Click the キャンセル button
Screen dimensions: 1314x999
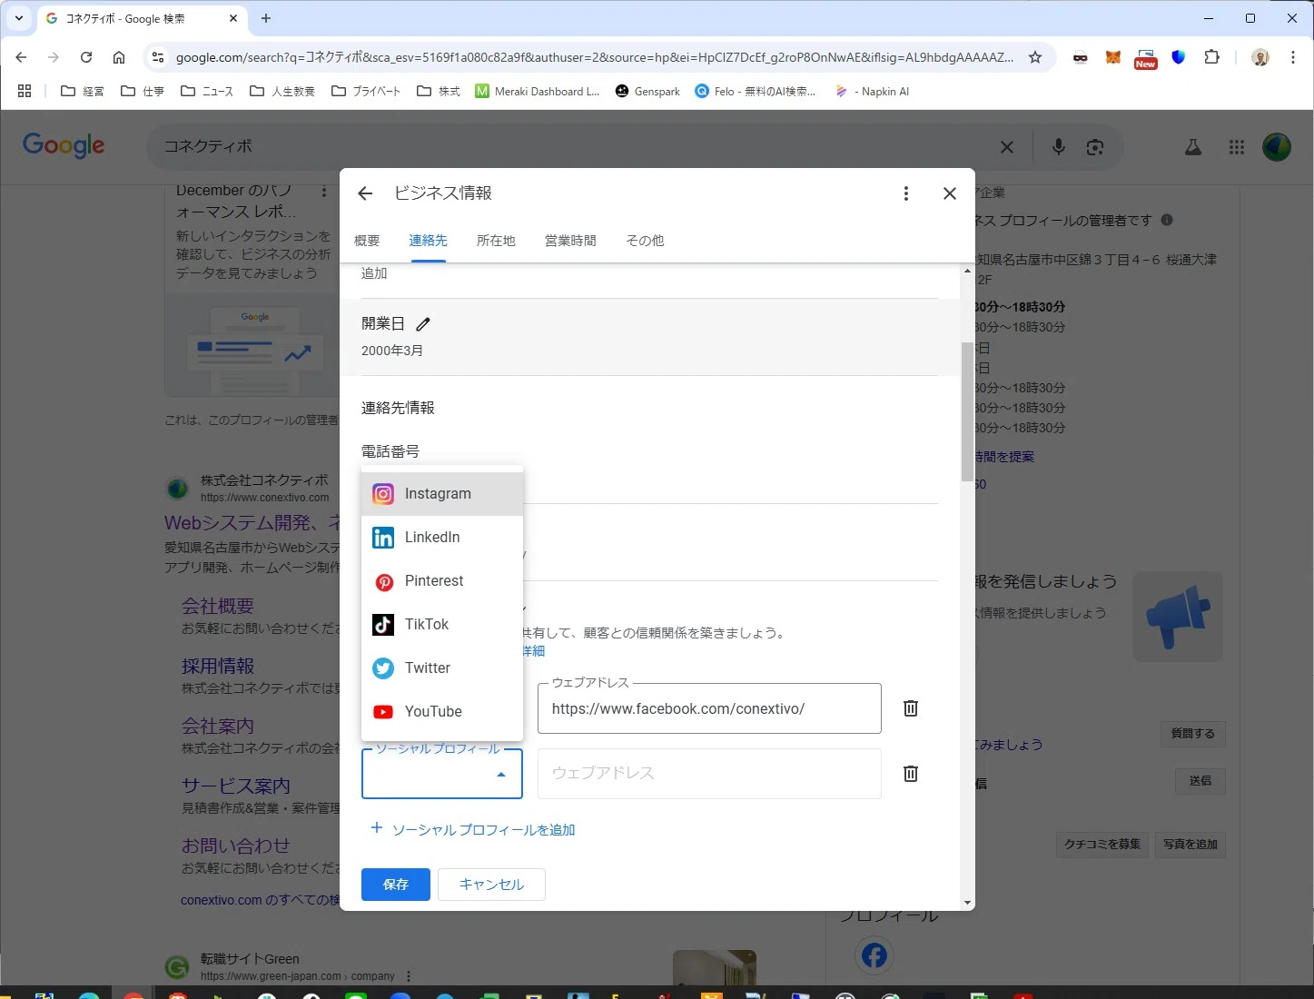[491, 885]
